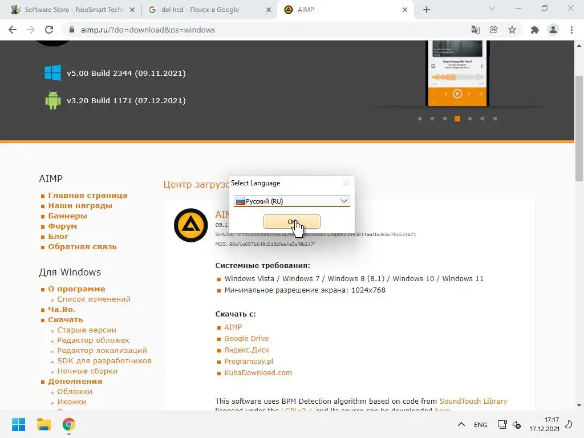The height and width of the screenshot is (438, 584).
Task: Download from Яндекс.Диск link
Action: tap(246, 350)
